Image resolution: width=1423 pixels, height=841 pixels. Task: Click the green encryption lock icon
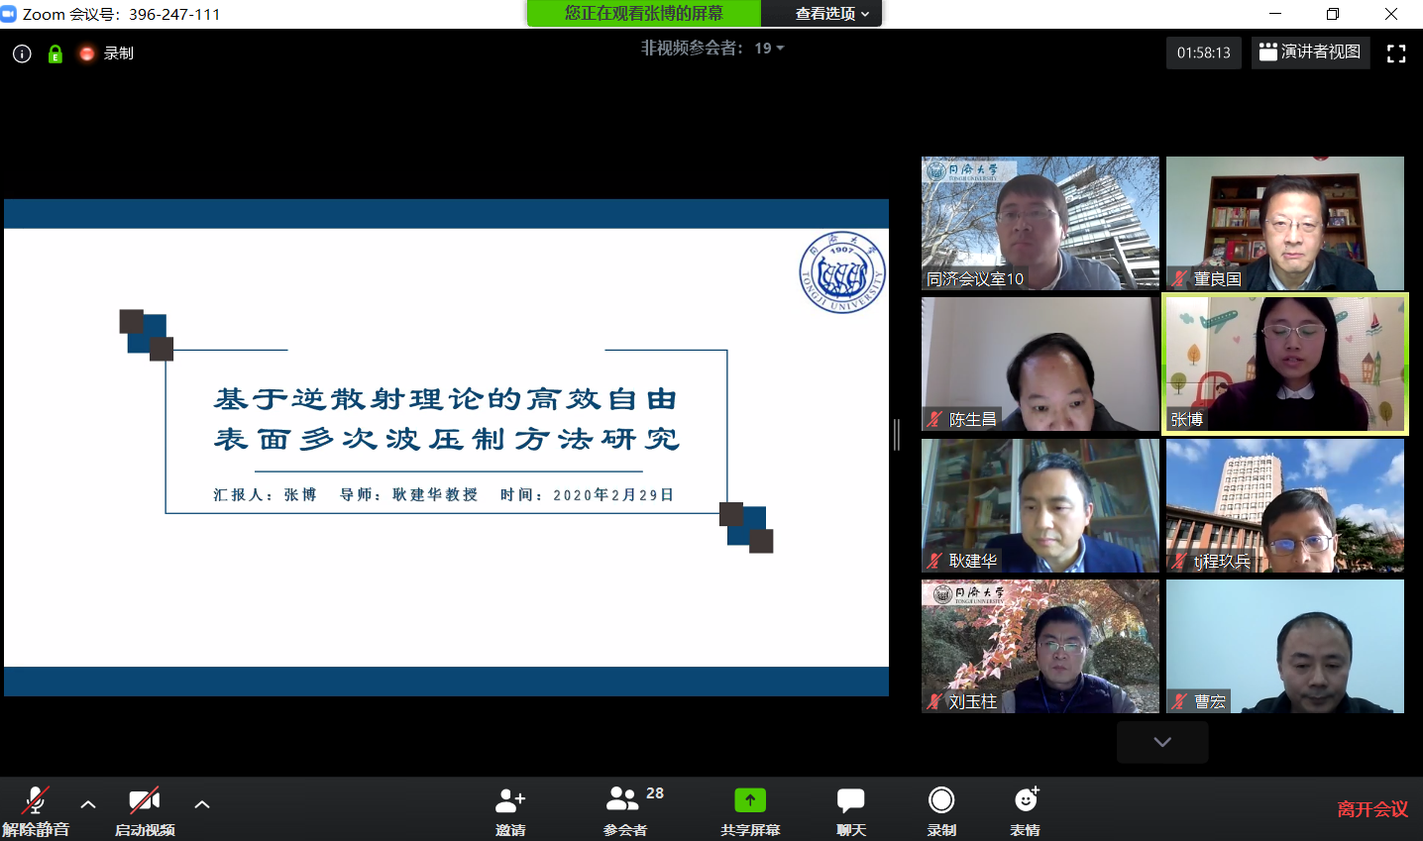click(x=55, y=53)
